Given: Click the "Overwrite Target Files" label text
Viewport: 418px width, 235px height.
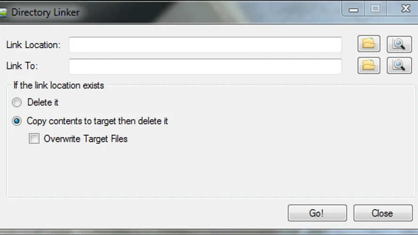Looking at the screenshot, I should [86, 139].
